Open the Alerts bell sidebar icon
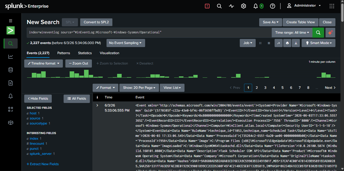Screen dimensions: 344x171 click(x=11, y=96)
